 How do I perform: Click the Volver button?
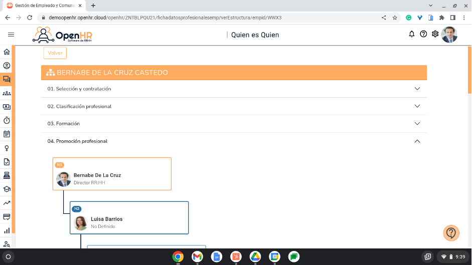55,53
